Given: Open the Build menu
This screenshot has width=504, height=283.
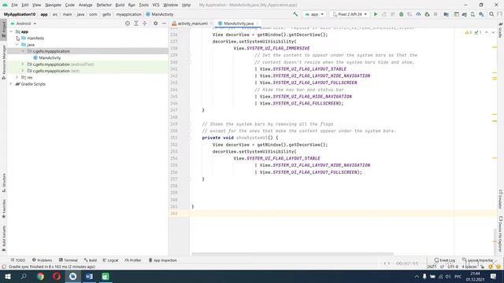Looking at the screenshot, I should pyautogui.click(x=120, y=5).
